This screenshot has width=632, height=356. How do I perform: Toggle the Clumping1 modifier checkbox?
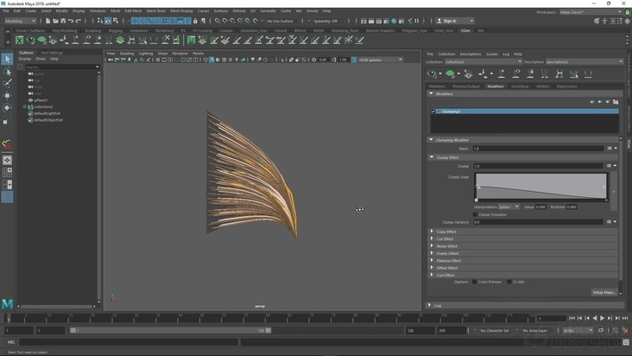[433, 111]
